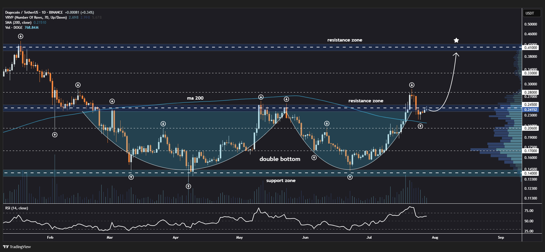
Task: Select the 'double bottom' text label
Action: [x=280, y=159]
